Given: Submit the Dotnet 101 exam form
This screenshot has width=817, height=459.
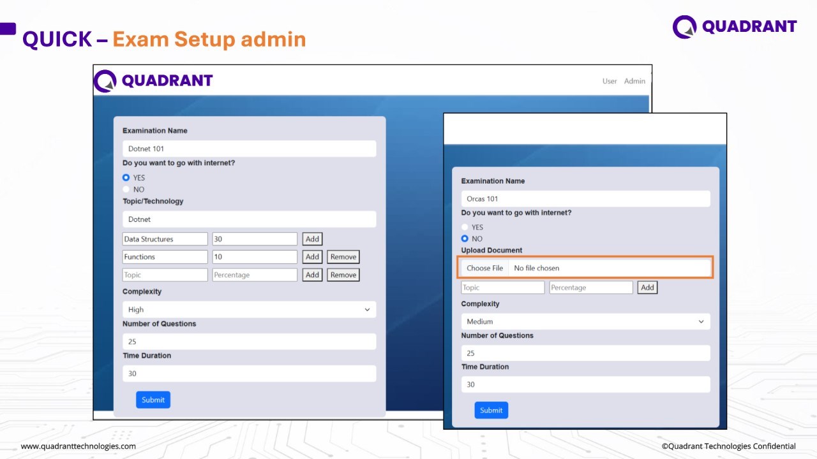Looking at the screenshot, I should (x=153, y=400).
